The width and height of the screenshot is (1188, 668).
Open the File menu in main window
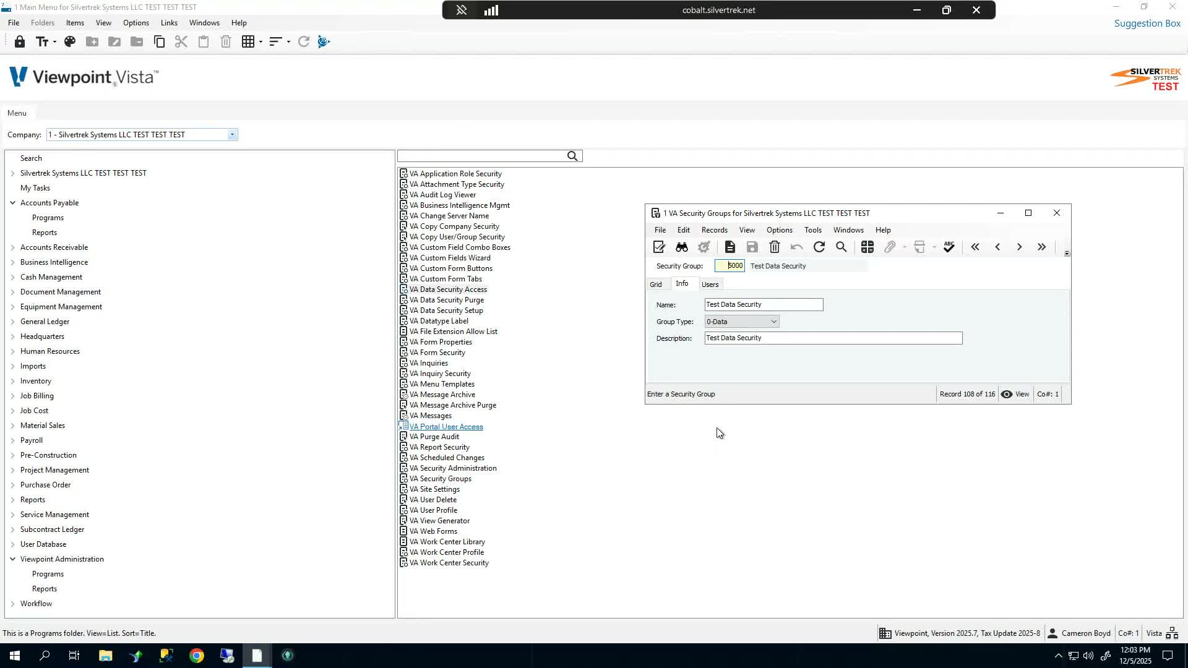tap(13, 23)
